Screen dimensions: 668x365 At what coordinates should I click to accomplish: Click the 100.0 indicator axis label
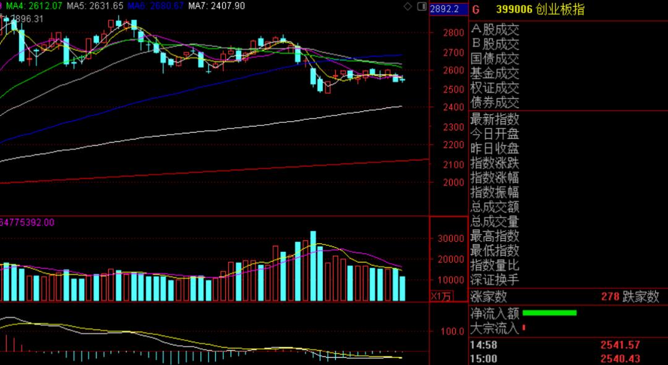tap(453, 331)
